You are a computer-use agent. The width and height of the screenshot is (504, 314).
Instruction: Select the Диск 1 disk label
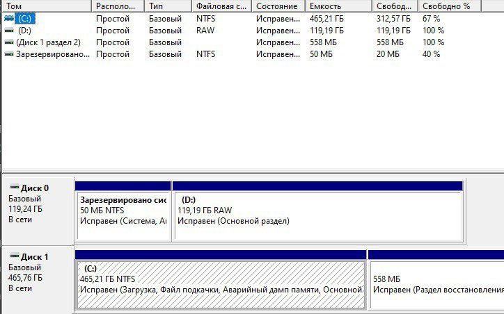point(35,257)
